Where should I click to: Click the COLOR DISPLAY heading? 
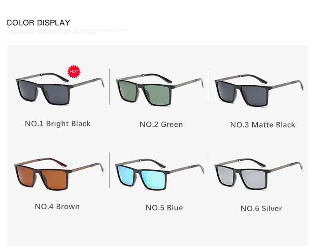38,23
